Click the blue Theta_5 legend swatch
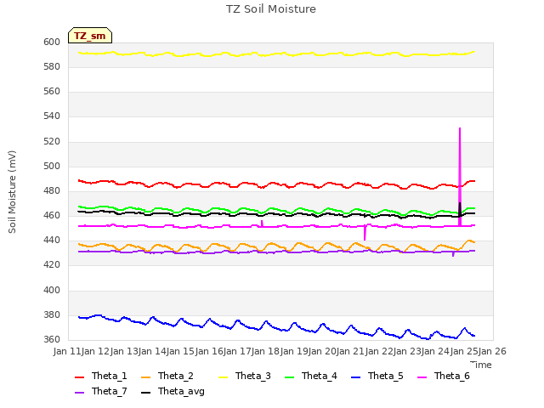The height and width of the screenshot is (408, 544). 355,377
